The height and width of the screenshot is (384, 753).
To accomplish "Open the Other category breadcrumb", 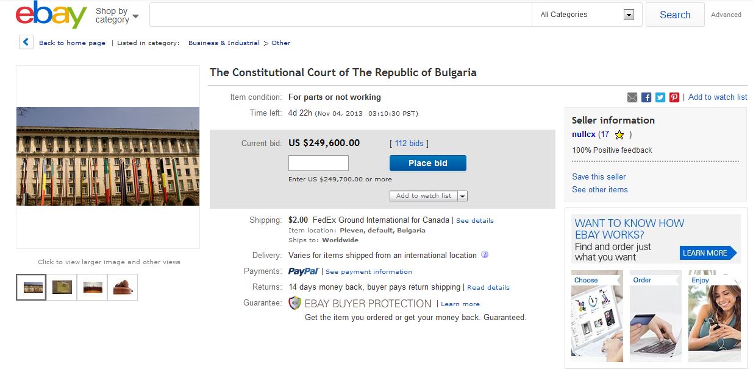I will [x=280, y=43].
